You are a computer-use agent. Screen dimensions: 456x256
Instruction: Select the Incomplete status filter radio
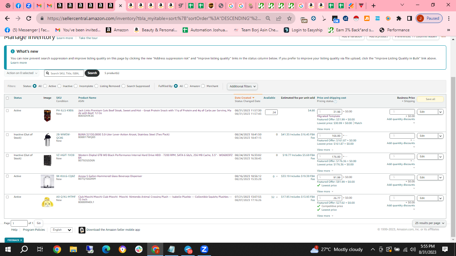click(x=76, y=86)
